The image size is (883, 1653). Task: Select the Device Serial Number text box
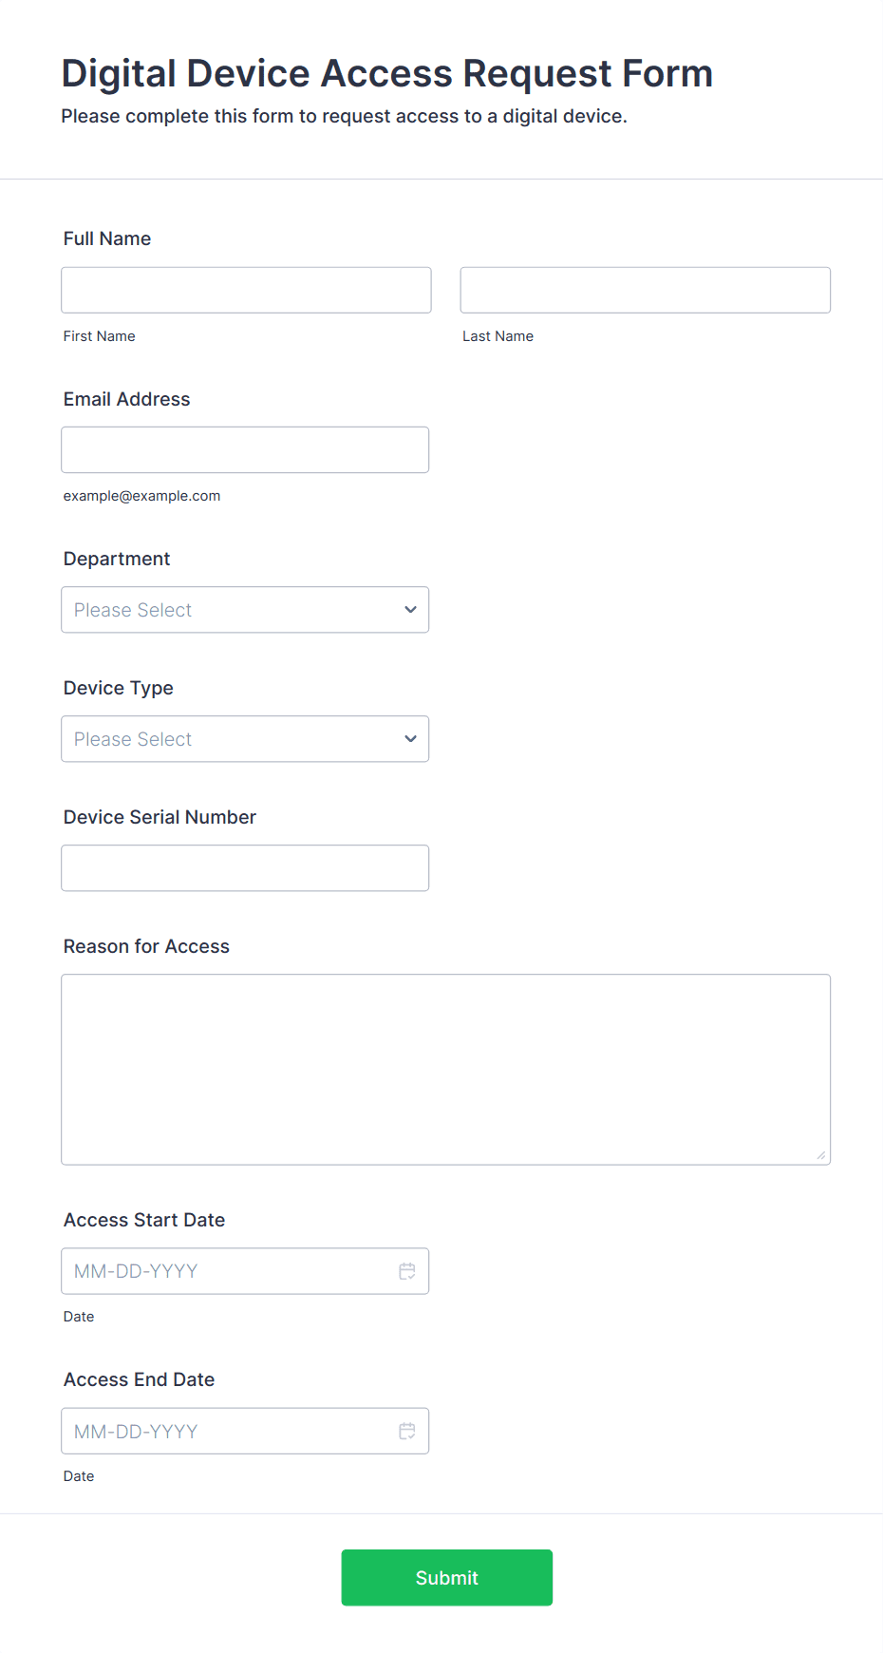pyautogui.click(x=245, y=868)
